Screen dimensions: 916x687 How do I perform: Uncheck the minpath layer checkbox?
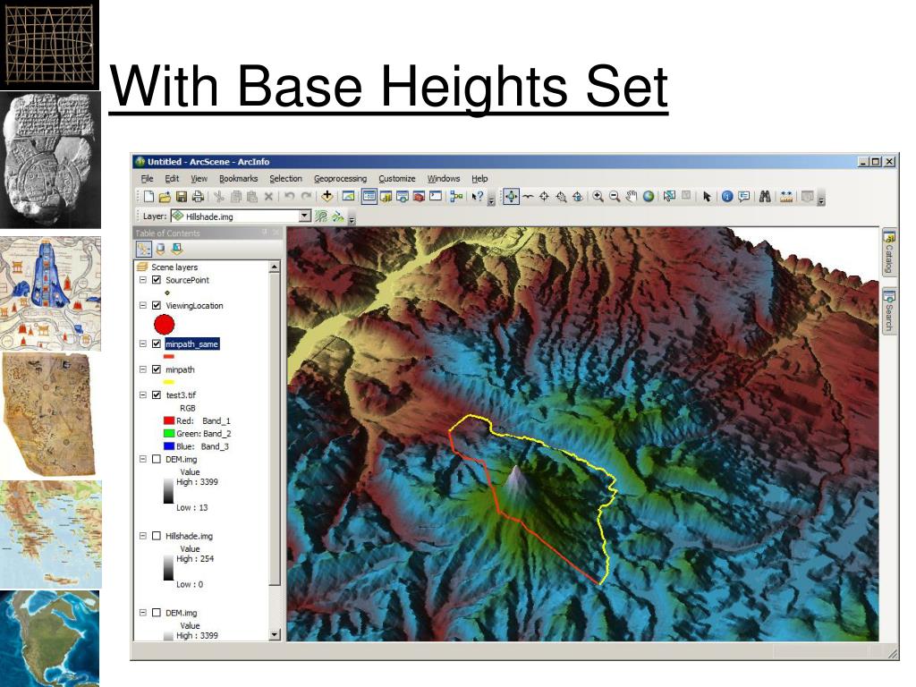(x=156, y=369)
